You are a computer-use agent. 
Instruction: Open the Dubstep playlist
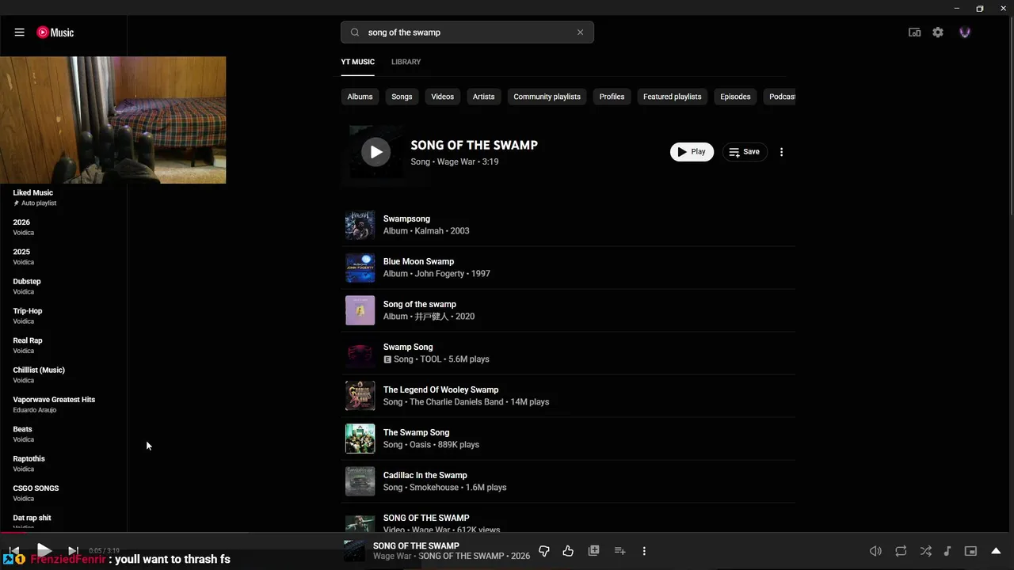coord(63,286)
